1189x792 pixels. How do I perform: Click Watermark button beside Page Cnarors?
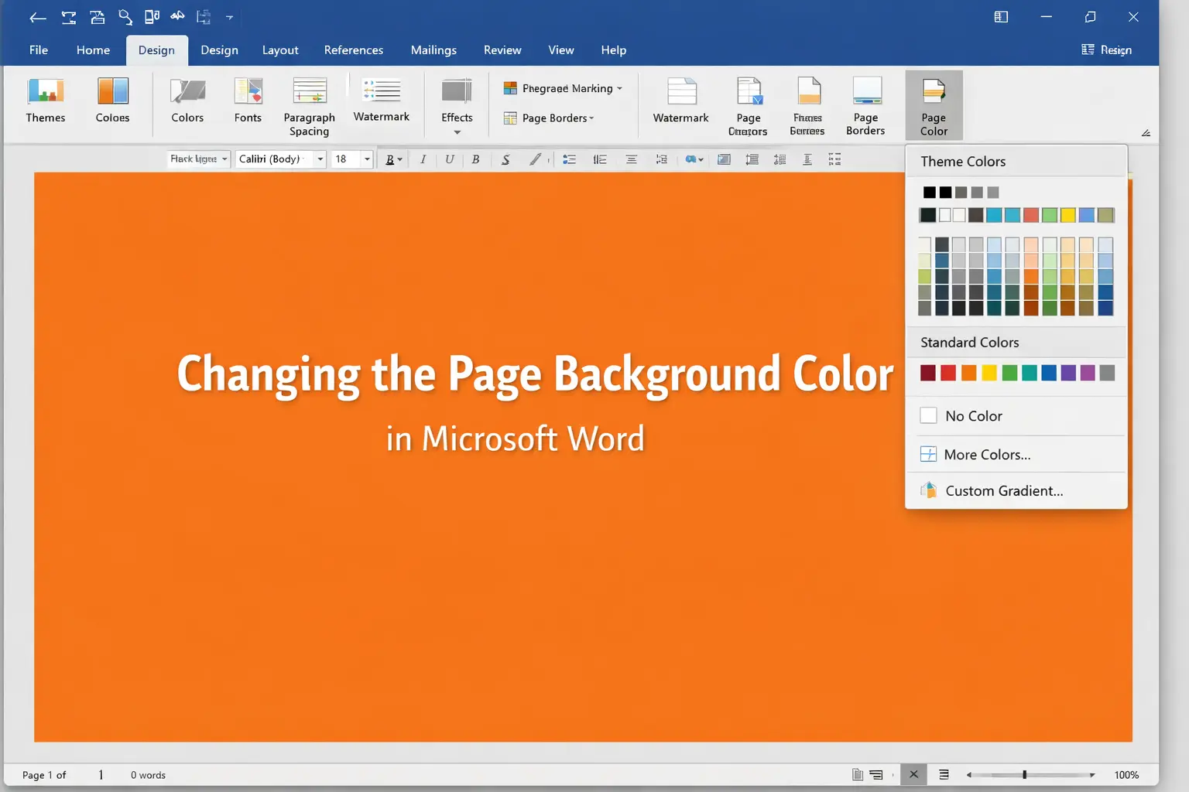[x=680, y=101]
